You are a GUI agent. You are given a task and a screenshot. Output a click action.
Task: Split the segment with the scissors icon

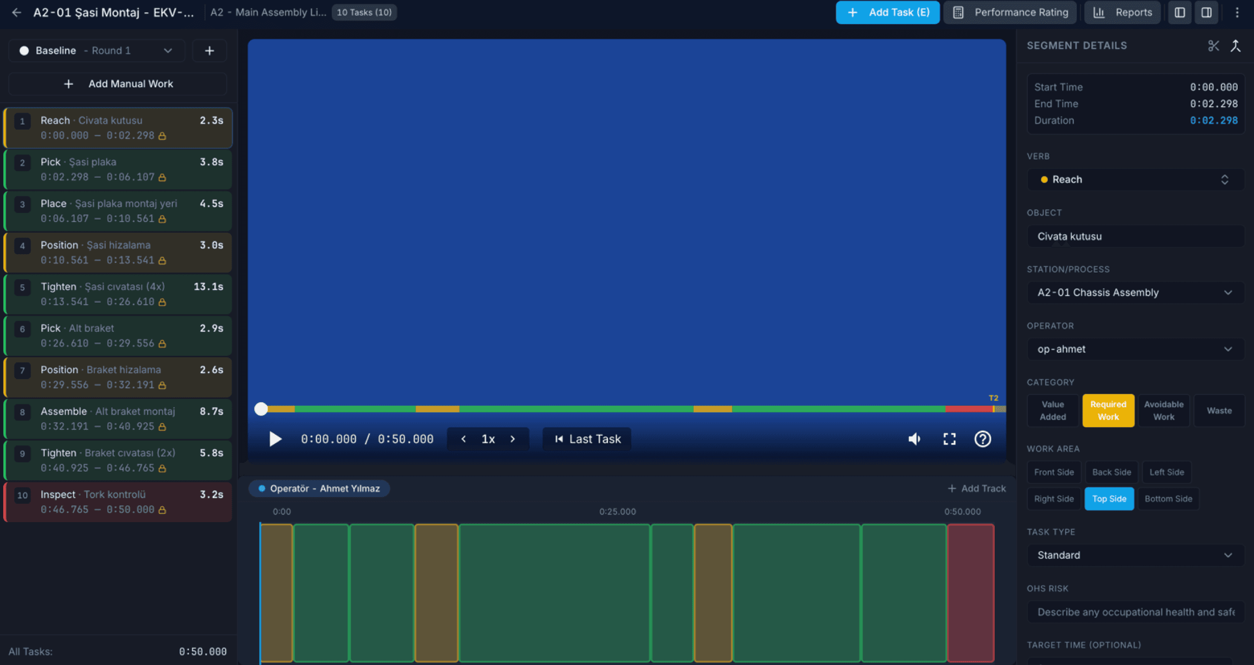point(1213,45)
